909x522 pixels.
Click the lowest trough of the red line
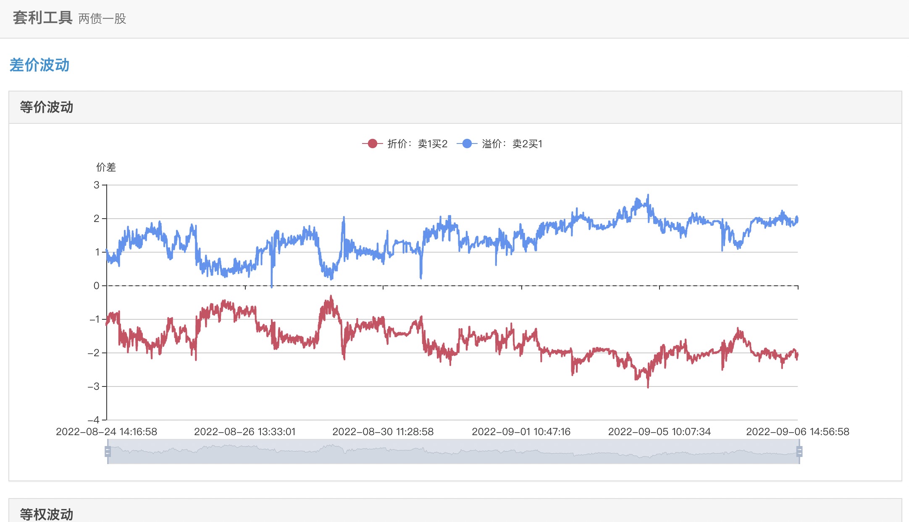[648, 386]
